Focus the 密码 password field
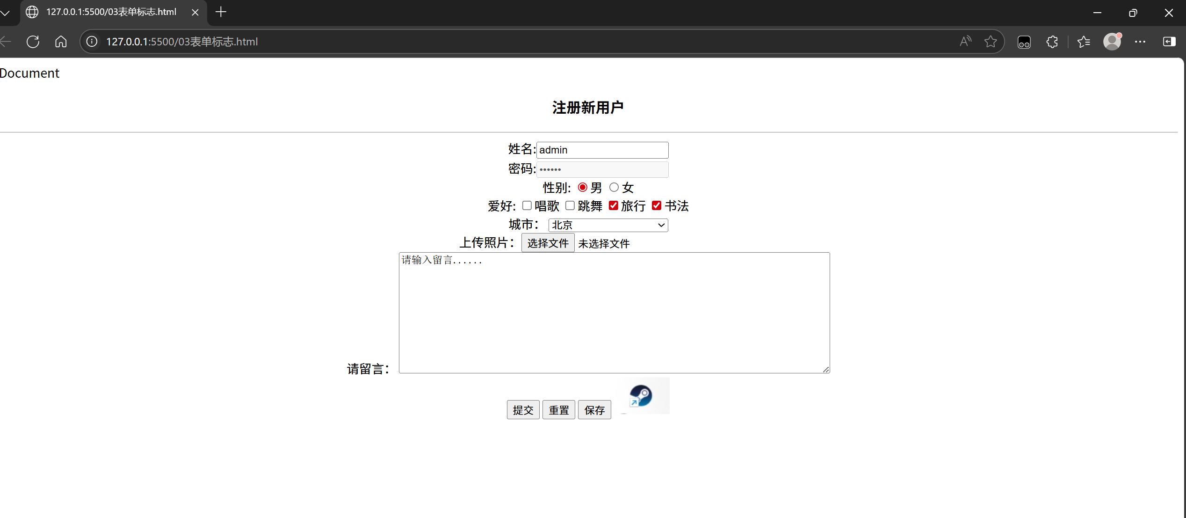This screenshot has height=518, width=1186. click(602, 169)
